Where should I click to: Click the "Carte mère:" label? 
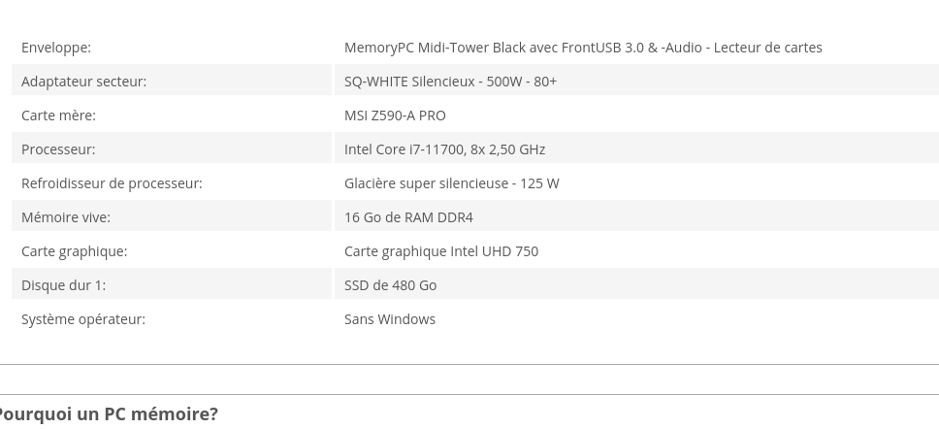[58, 115]
